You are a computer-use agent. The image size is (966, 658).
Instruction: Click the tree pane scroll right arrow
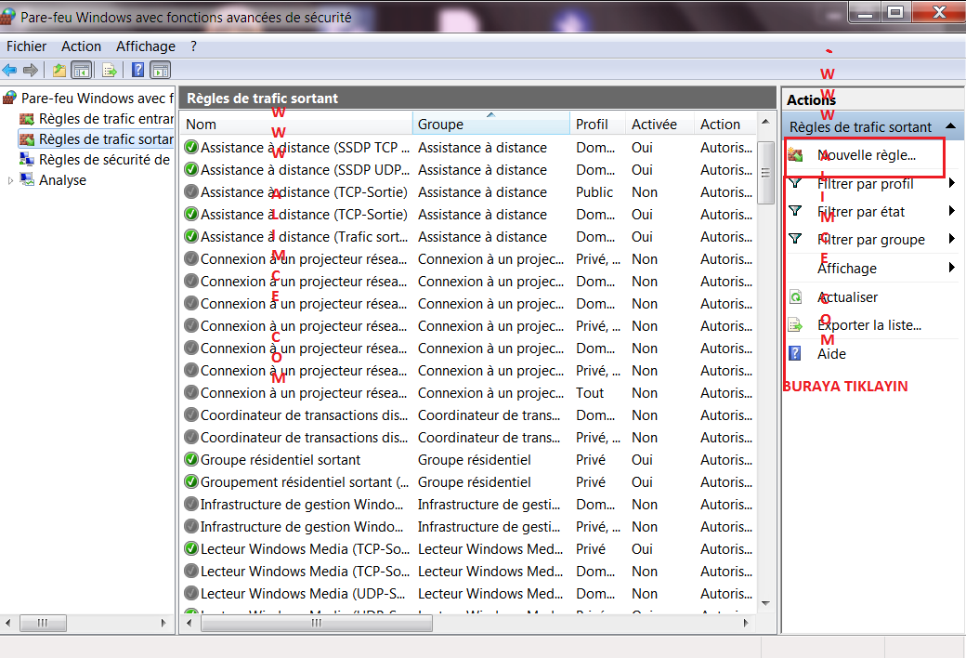(x=163, y=623)
